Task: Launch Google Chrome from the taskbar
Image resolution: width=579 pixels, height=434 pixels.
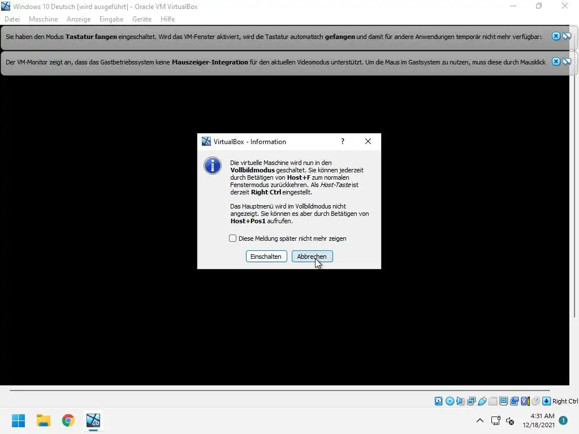Action: pos(68,420)
